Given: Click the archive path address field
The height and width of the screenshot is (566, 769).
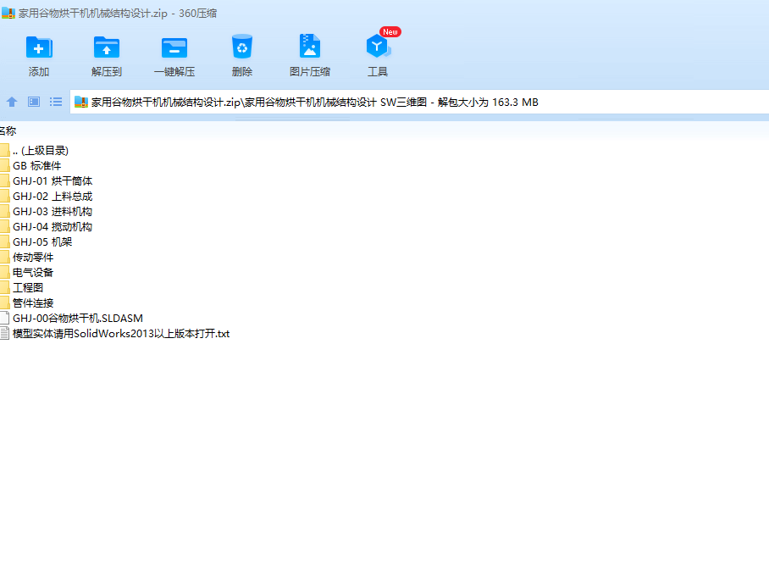Looking at the screenshot, I should point(419,102).
